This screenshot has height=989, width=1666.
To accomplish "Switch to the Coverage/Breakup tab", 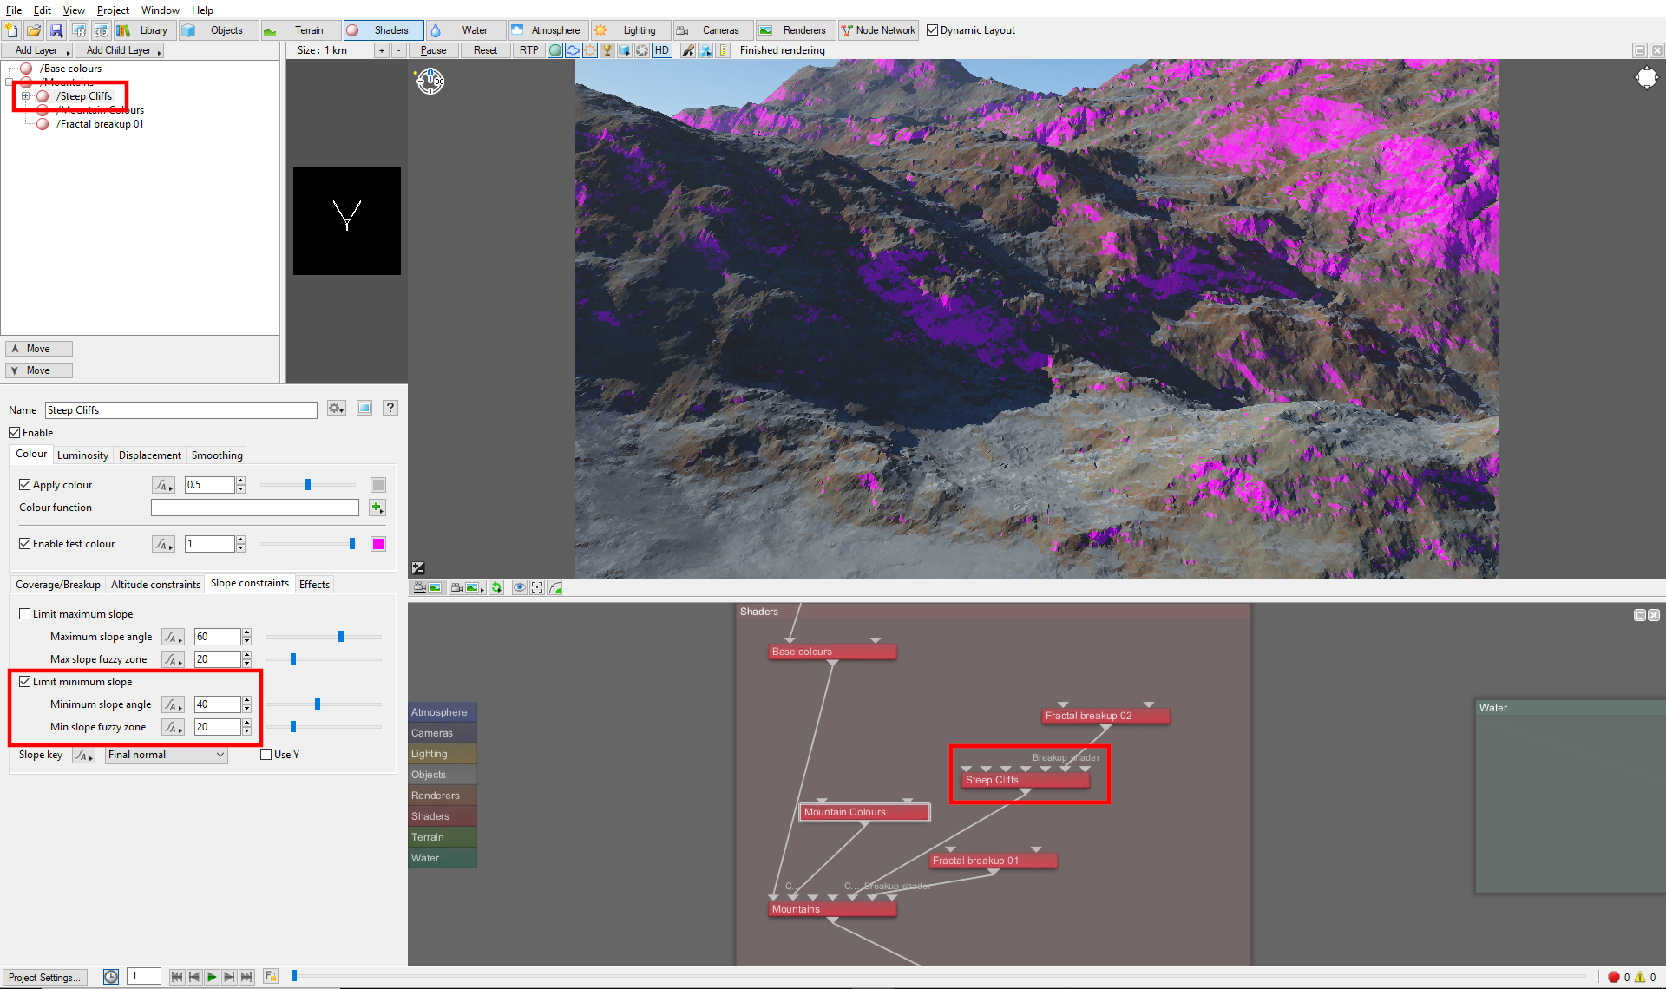I will tap(58, 585).
